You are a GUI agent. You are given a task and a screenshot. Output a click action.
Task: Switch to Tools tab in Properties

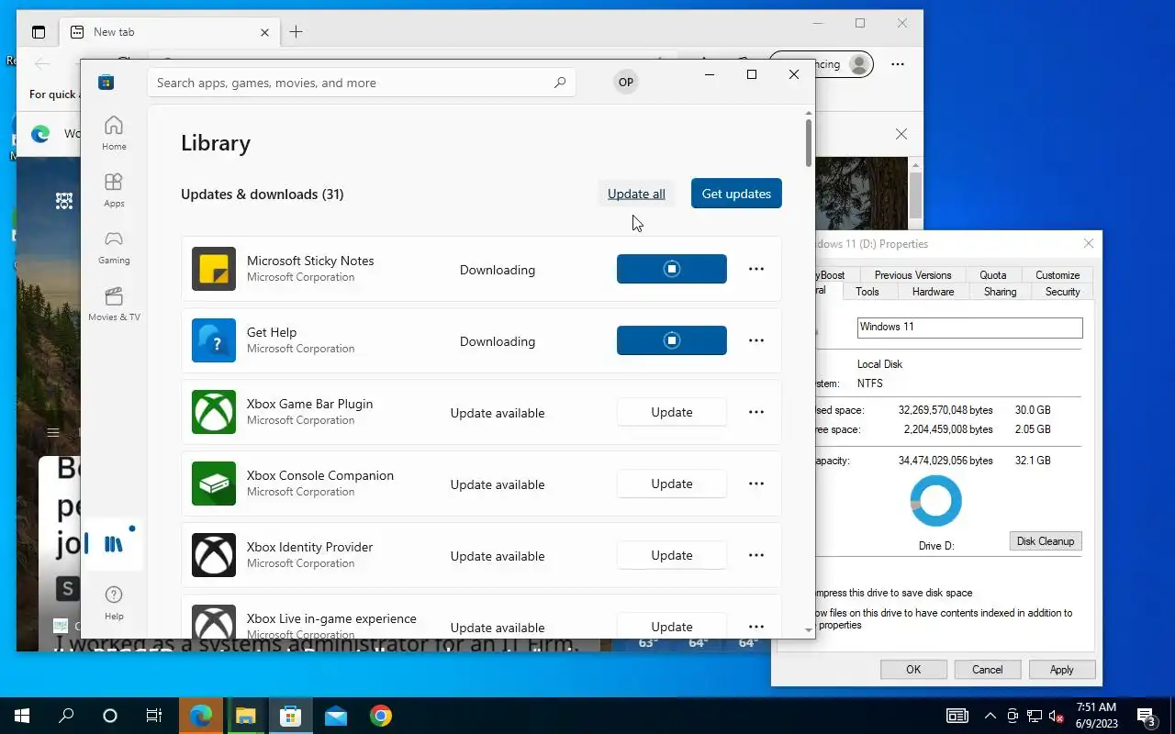pyautogui.click(x=867, y=292)
